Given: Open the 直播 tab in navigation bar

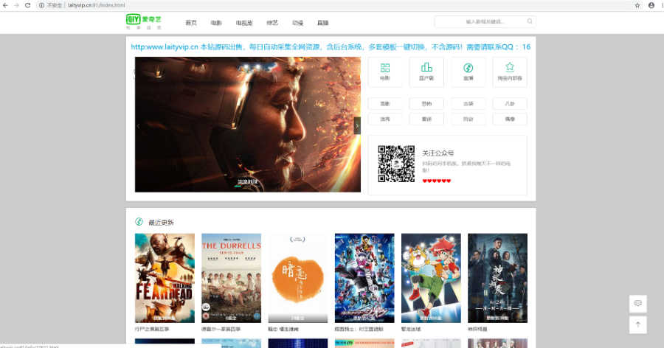Looking at the screenshot, I should (322, 23).
